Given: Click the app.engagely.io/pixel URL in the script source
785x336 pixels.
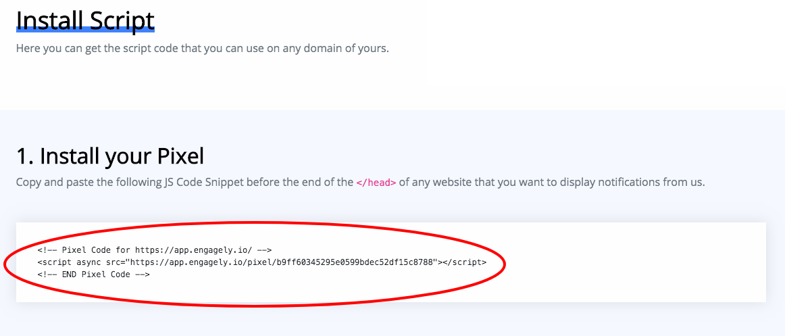Looking at the screenshot, I should (220, 262).
